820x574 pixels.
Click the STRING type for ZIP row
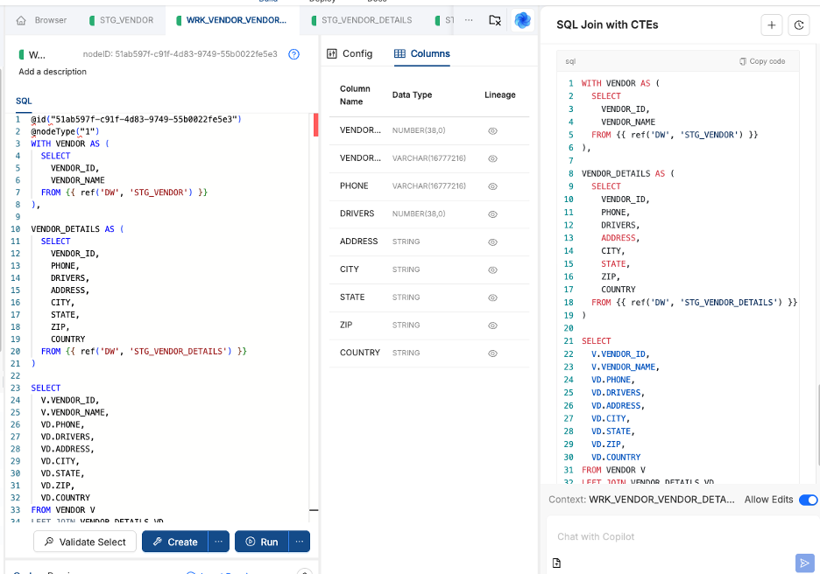point(406,325)
